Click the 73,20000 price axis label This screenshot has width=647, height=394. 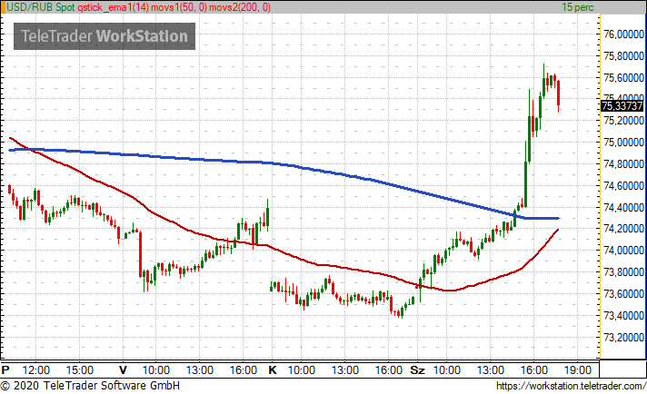click(623, 337)
